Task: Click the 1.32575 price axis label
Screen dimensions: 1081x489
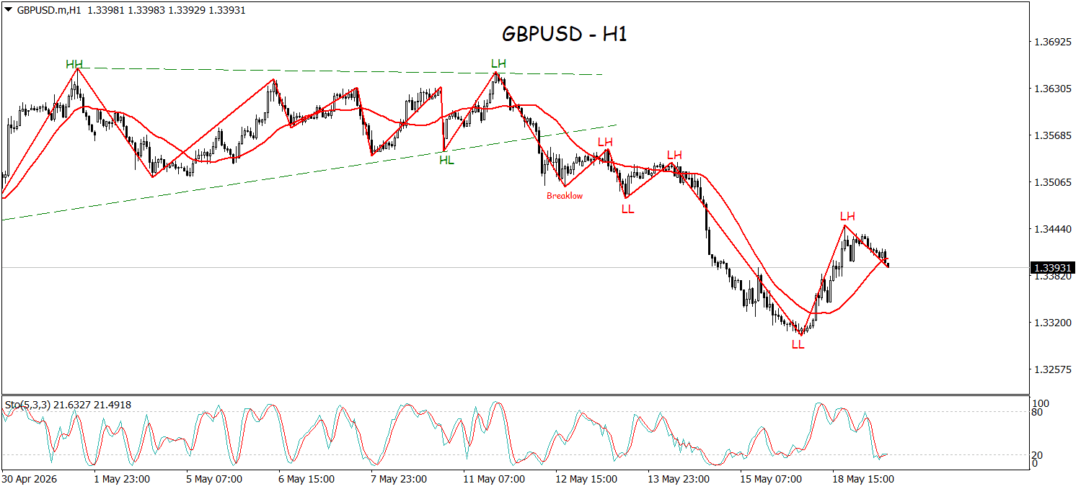Action: [x=1052, y=369]
